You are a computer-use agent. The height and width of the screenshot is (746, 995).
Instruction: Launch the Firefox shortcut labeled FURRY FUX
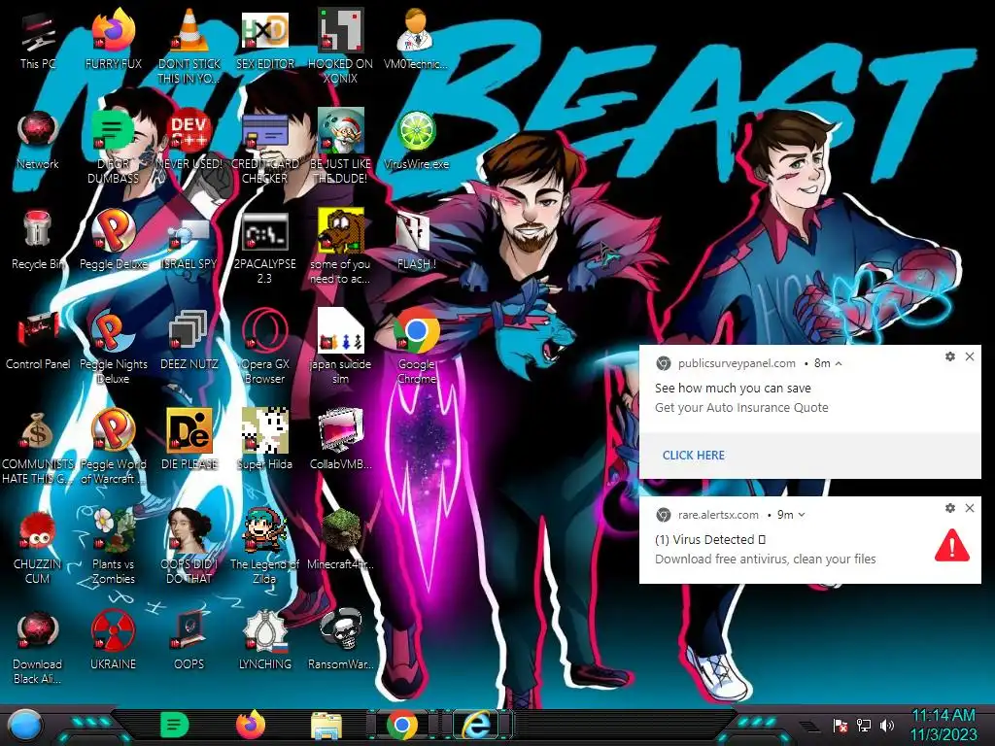[x=113, y=39]
